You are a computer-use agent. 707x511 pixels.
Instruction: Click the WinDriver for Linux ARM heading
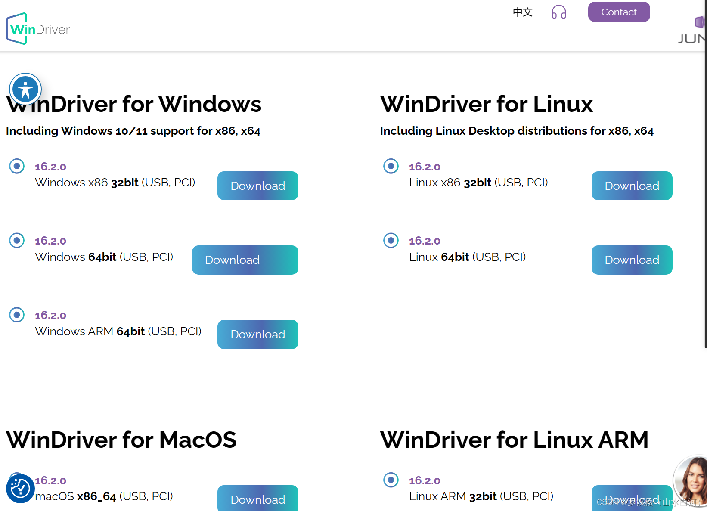[514, 440]
